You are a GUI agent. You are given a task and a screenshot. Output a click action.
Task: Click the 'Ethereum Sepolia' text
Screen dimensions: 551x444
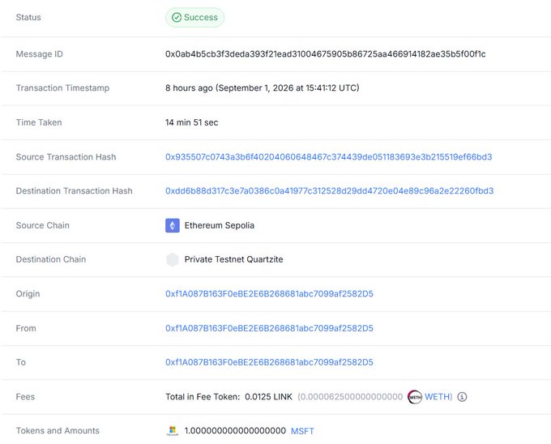click(x=220, y=225)
